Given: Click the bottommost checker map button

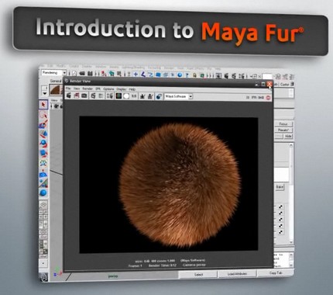Looking at the screenshot, I should [280, 232].
